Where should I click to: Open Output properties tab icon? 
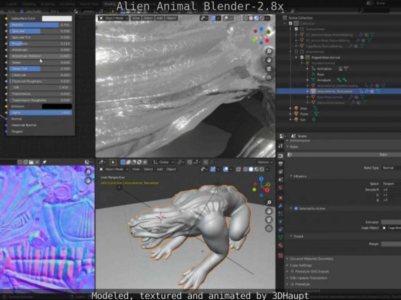pos(280,164)
